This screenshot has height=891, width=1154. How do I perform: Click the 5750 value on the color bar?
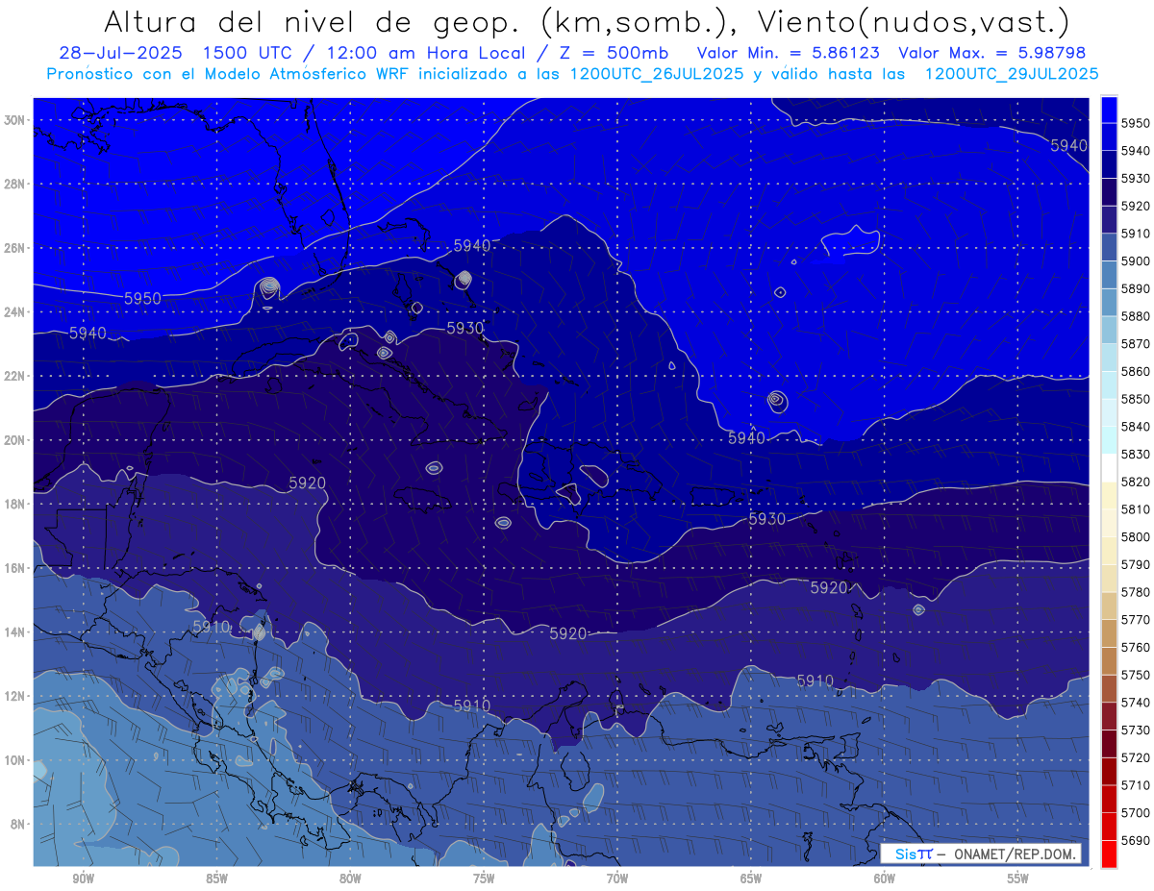[1136, 675]
